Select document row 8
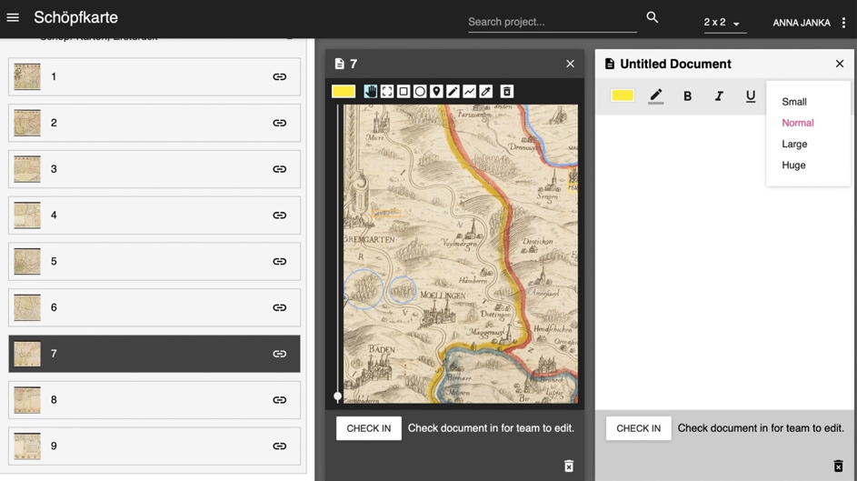Image resolution: width=857 pixels, height=481 pixels. click(154, 400)
